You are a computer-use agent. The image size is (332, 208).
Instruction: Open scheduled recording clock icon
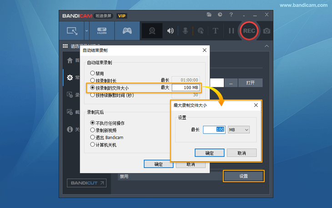(220, 15)
